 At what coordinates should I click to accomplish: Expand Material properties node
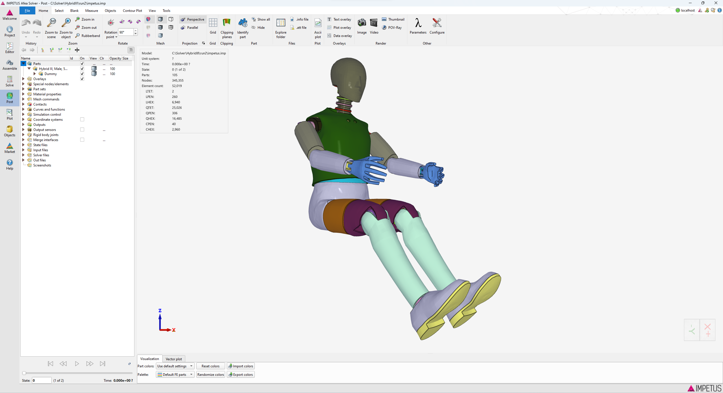point(23,94)
